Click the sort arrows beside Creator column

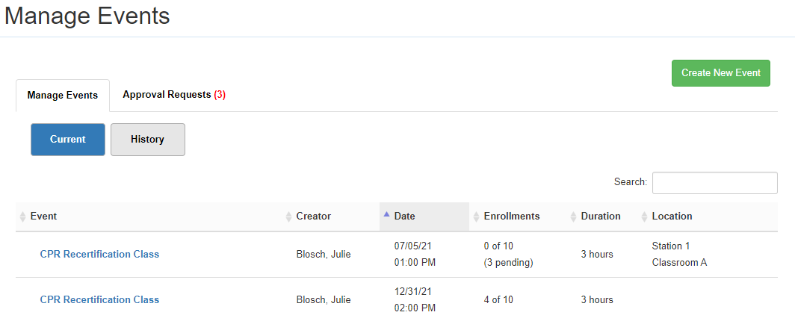pos(289,217)
